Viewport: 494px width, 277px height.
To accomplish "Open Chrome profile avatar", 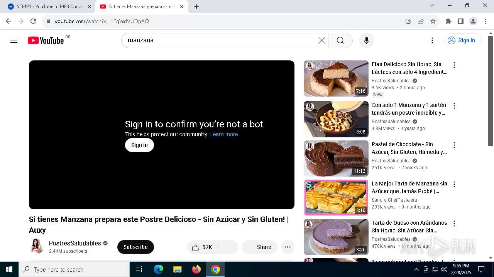I will [x=473, y=21].
